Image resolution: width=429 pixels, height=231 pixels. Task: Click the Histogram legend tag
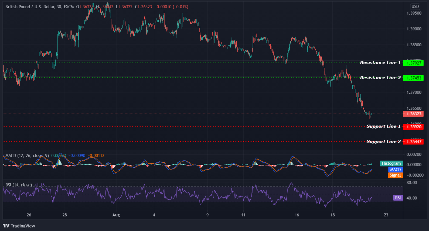(x=391, y=163)
